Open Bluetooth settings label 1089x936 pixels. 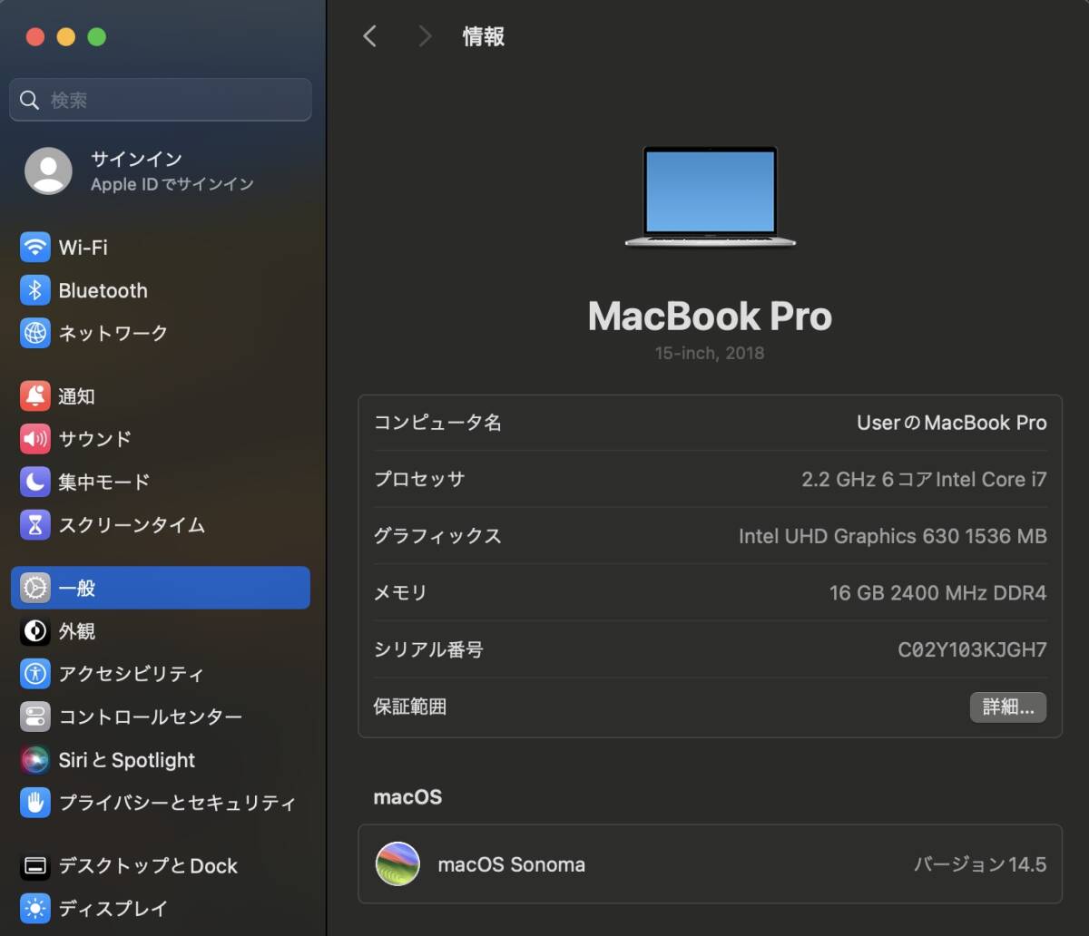pos(103,290)
